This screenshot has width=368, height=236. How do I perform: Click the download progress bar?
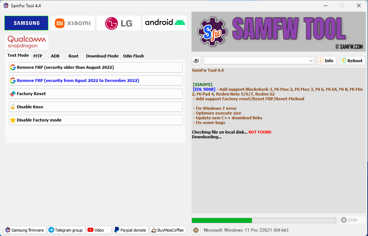(264, 220)
